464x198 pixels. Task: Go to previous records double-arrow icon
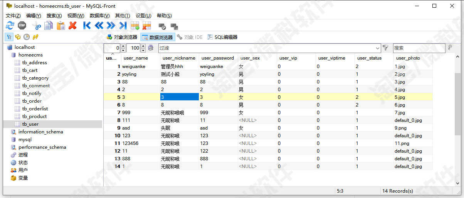click(x=99, y=26)
